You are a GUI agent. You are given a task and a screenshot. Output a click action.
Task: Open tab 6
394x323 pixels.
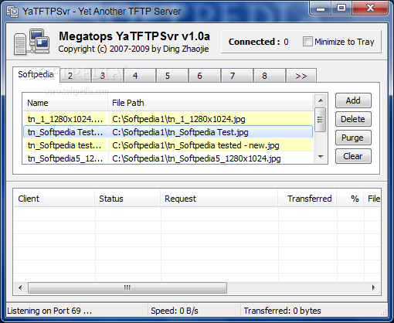tap(205, 76)
